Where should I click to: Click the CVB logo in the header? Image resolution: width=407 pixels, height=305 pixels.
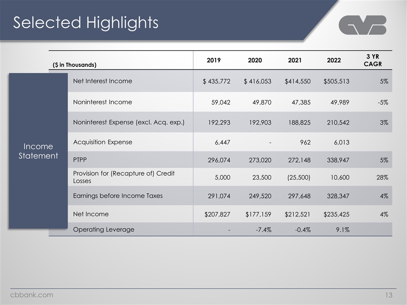click(x=362, y=25)
